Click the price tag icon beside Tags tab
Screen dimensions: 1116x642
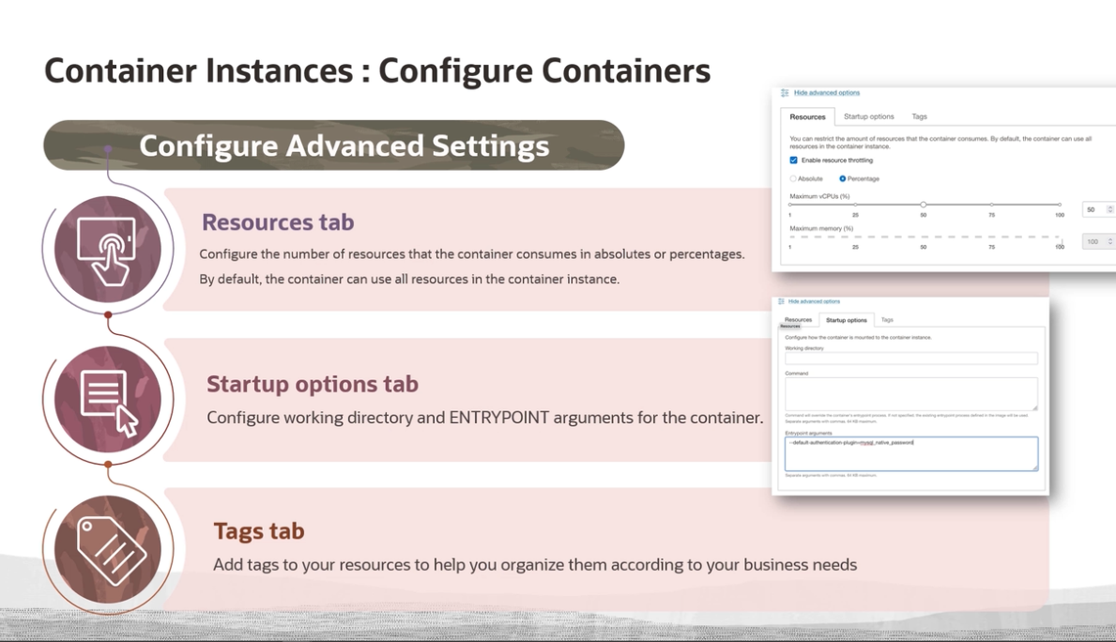pyautogui.click(x=107, y=549)
